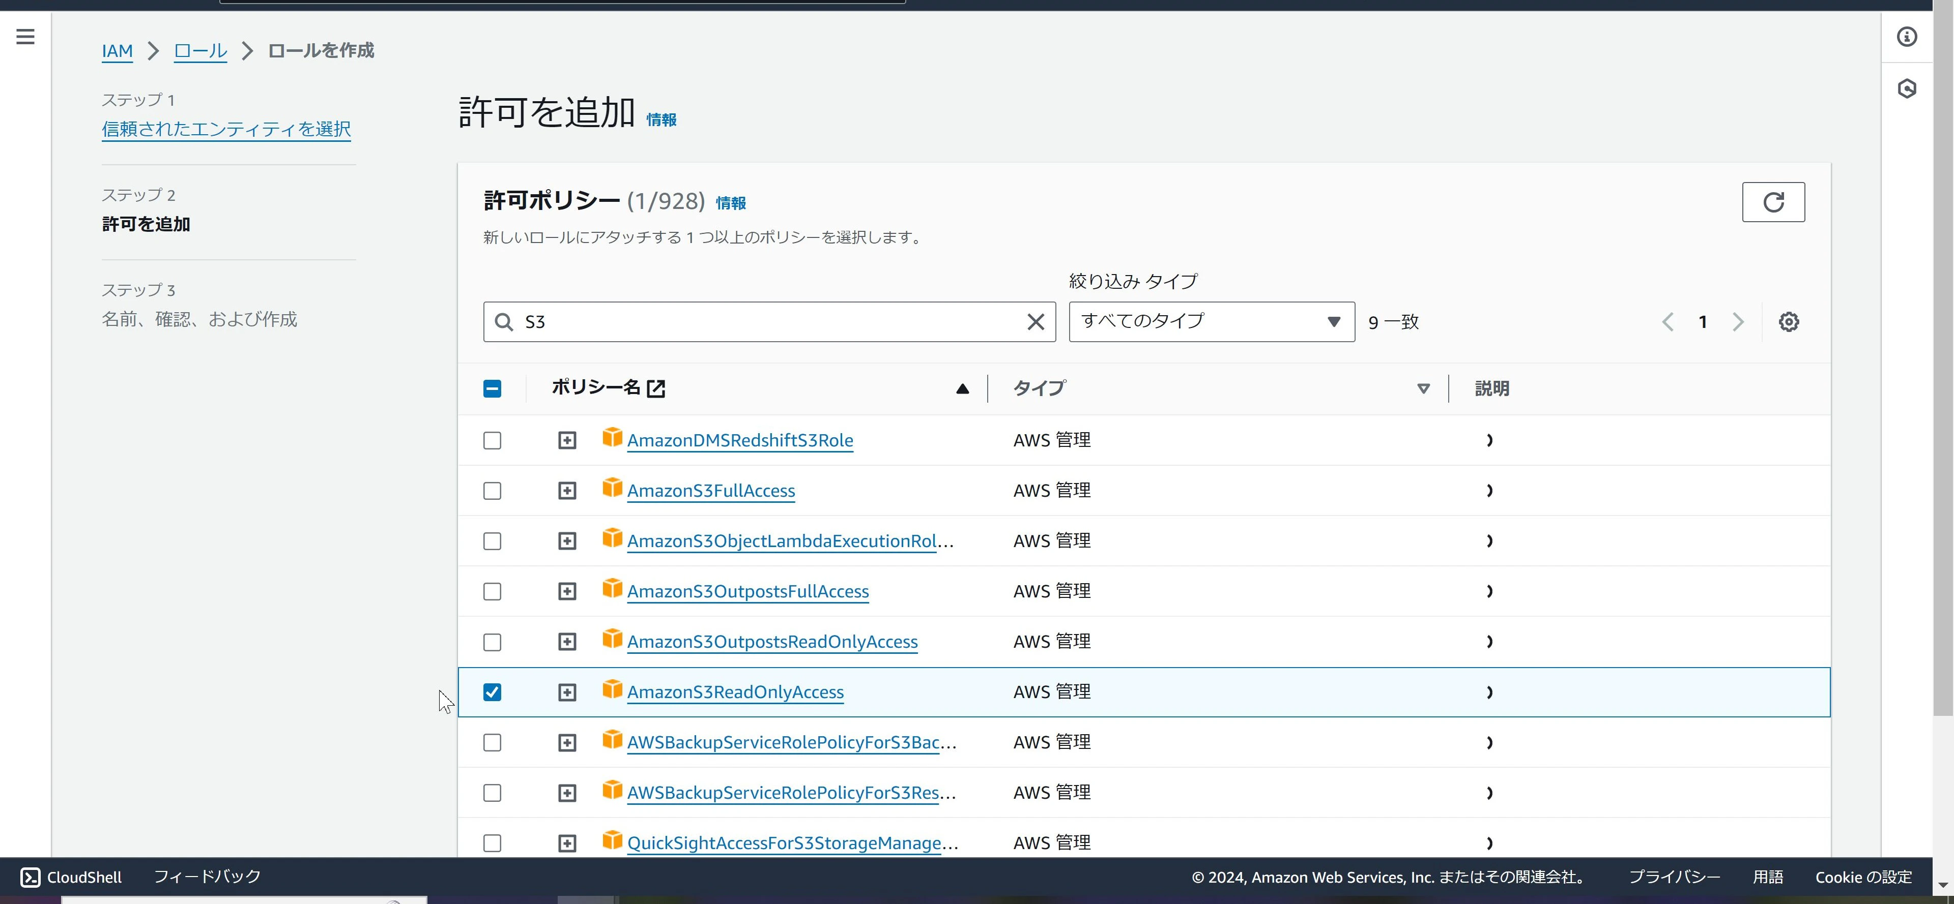
Task: Navigate to ロール breadcrumb
Action: coord(200,51)
